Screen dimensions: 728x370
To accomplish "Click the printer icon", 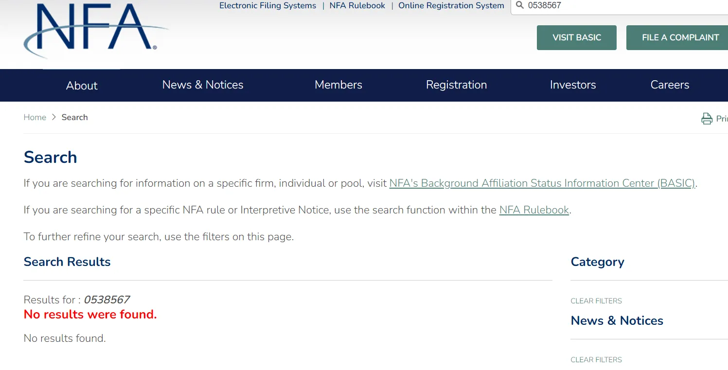I will (707, 119).
